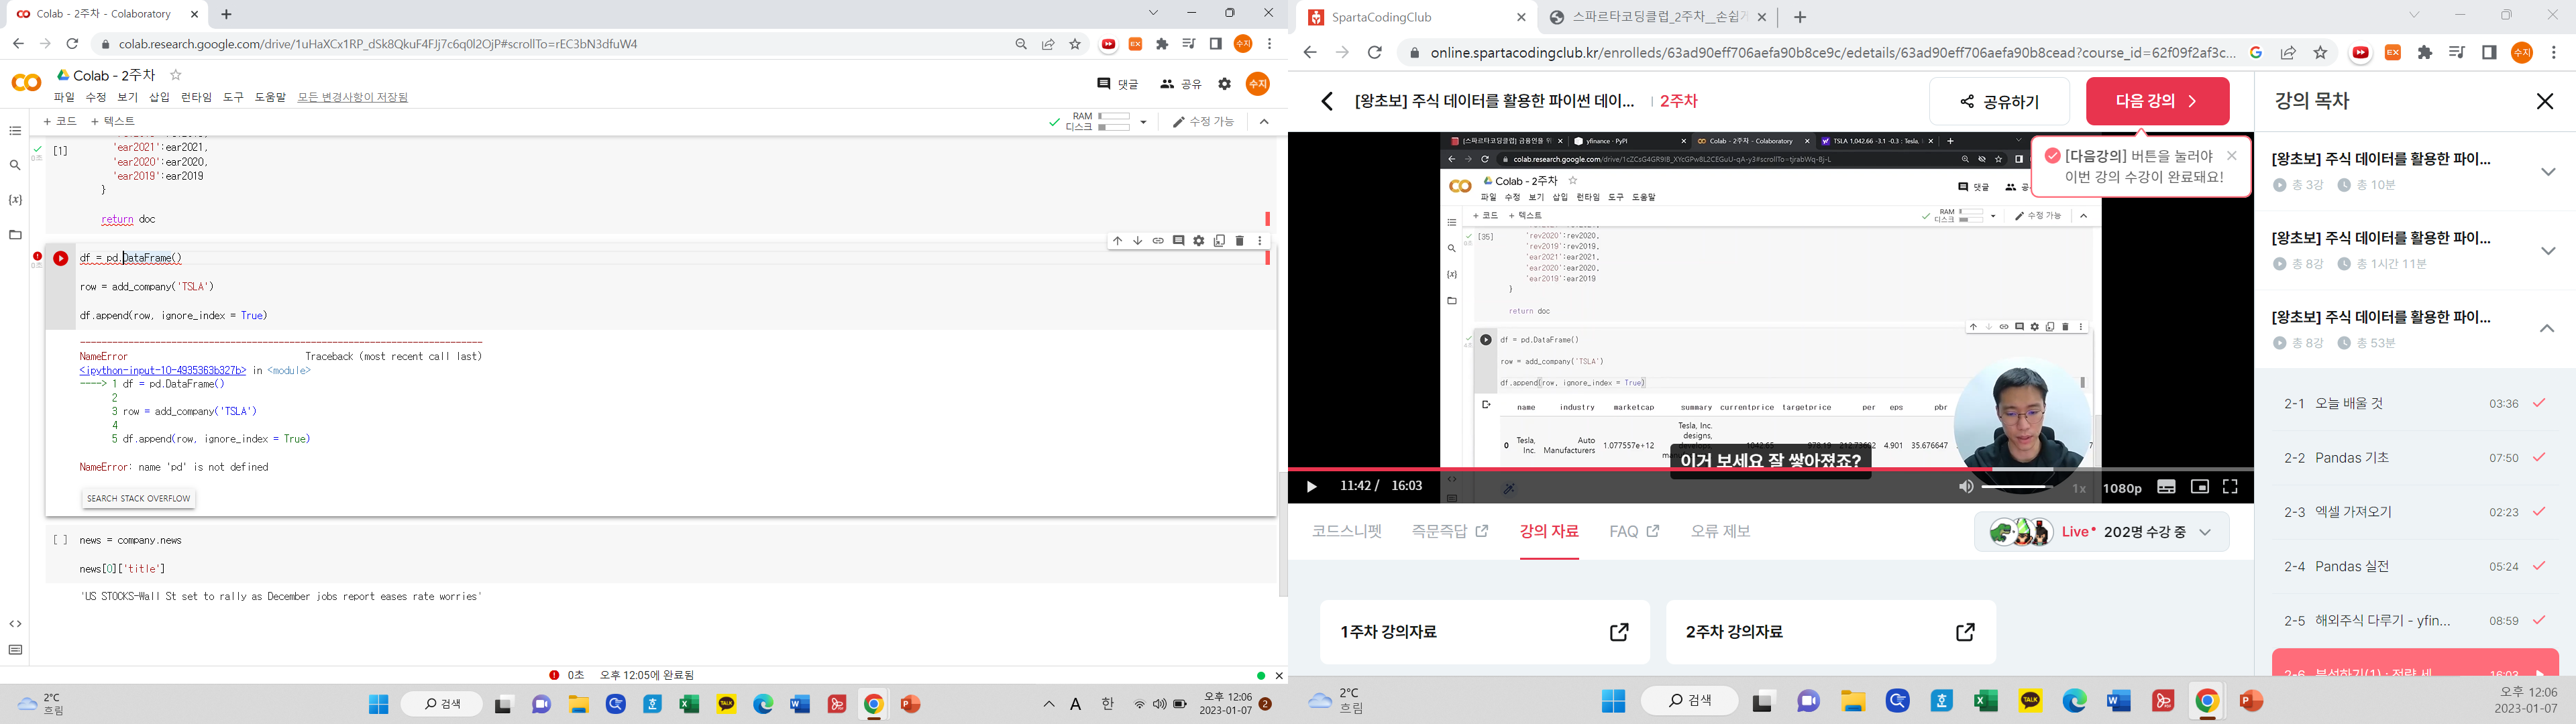Open Colab code snippets <> icon
Screen dimensions: 2576x724
coord(15,624)
